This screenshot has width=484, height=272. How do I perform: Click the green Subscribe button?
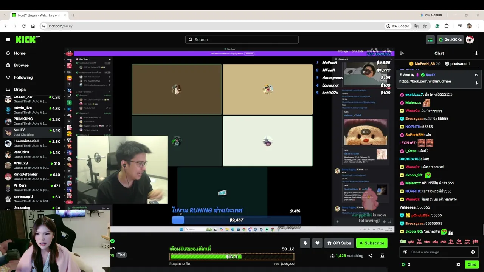372,243
